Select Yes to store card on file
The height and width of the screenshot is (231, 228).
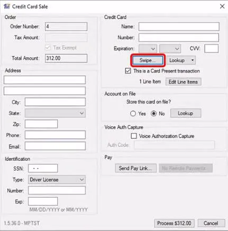click(133, 113)
